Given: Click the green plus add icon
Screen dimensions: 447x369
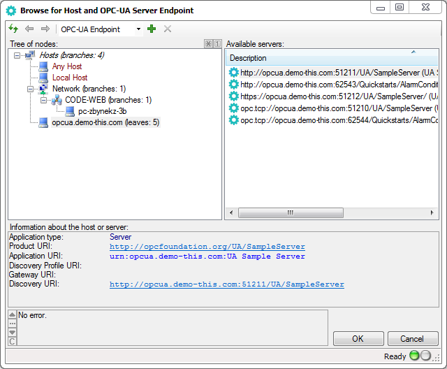Looking at the screenshot, I should click(x=152, y=29).
